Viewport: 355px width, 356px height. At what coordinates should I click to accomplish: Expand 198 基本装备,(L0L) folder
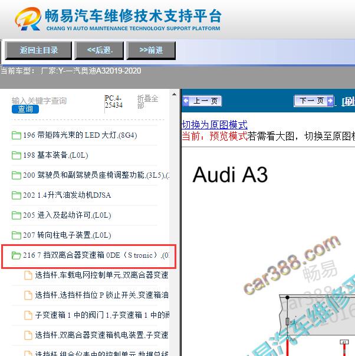[55, 155]
